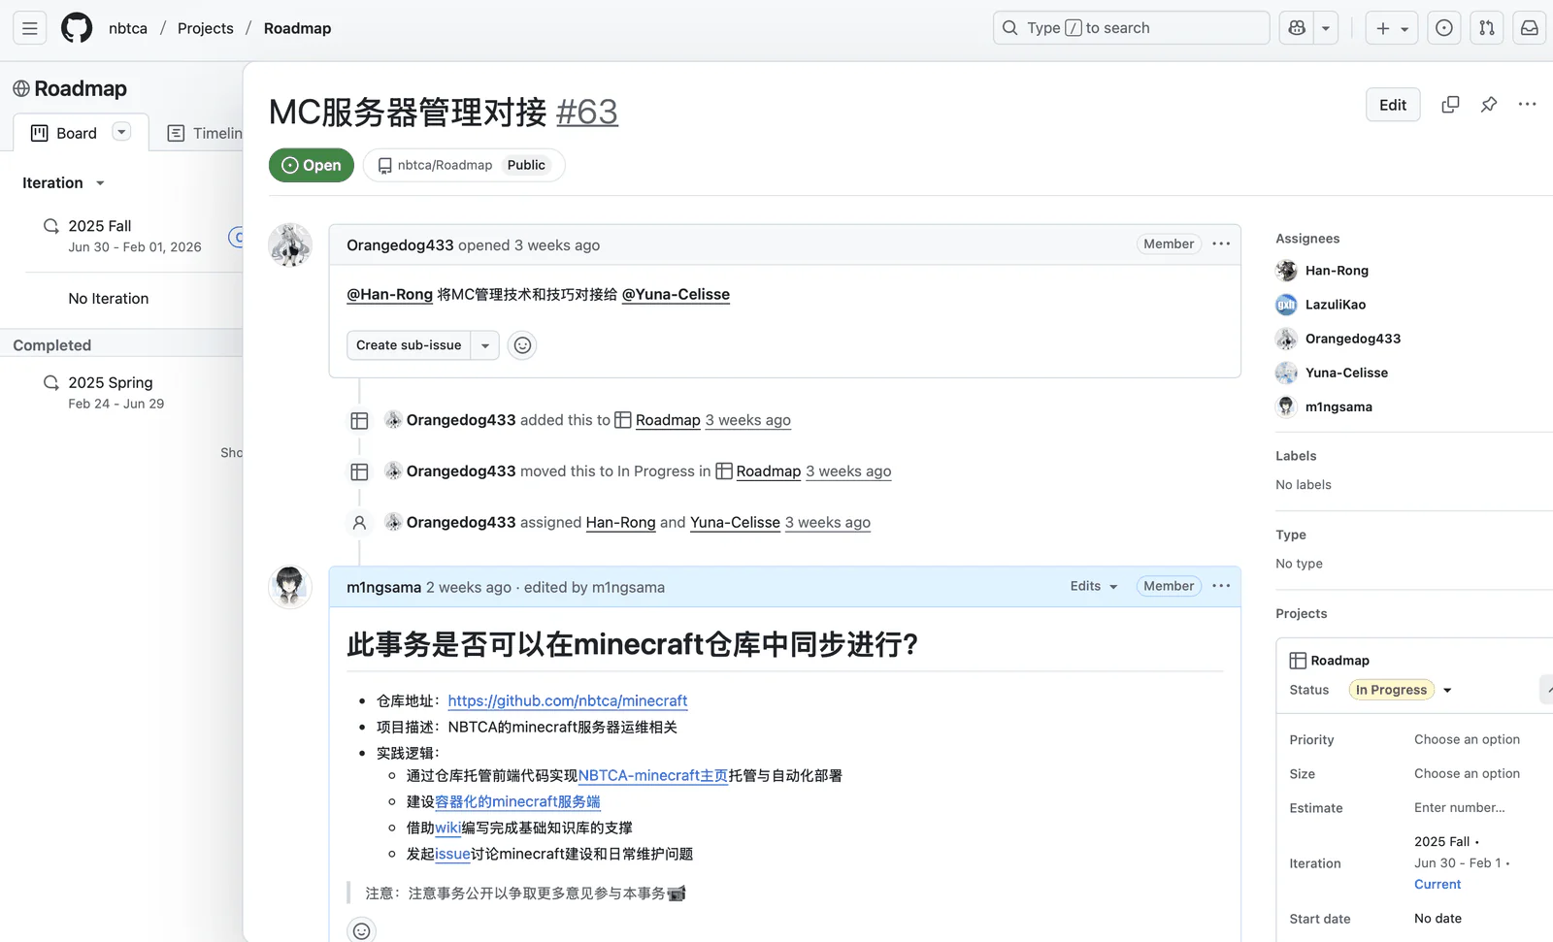Open Orangedog433 author avatar
The height and width of the screenshot is (942, 1553).
point(290,245)
